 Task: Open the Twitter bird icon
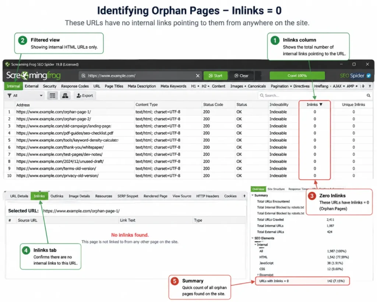click(369, 76)
